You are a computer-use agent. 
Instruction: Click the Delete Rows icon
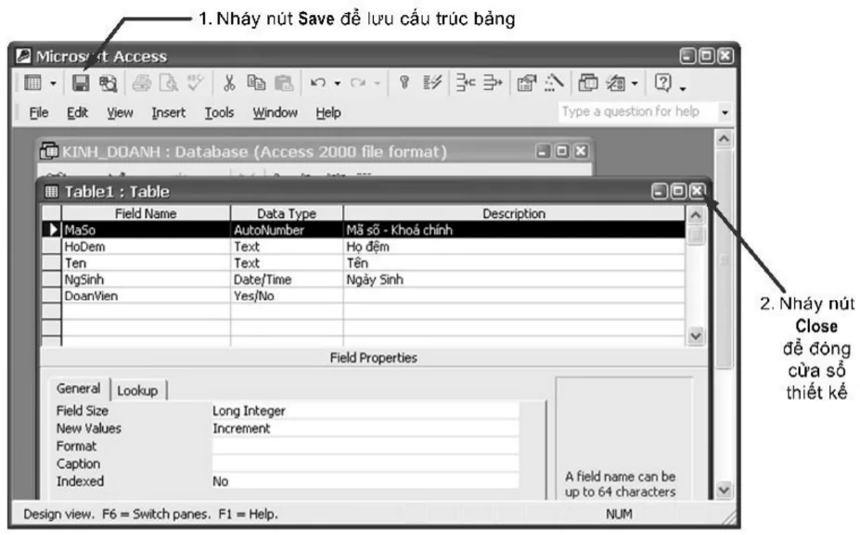[x=493, y=83]
